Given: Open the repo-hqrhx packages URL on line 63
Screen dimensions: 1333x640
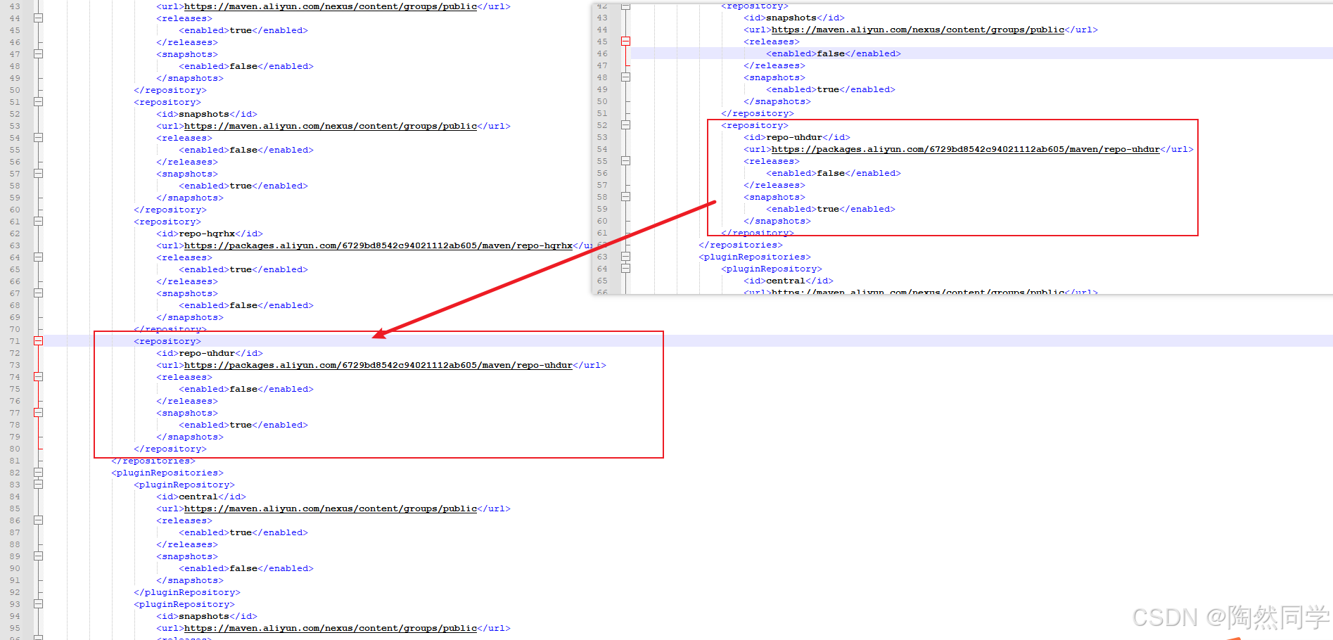Looking at the screenshot, I should pos(378,245).
